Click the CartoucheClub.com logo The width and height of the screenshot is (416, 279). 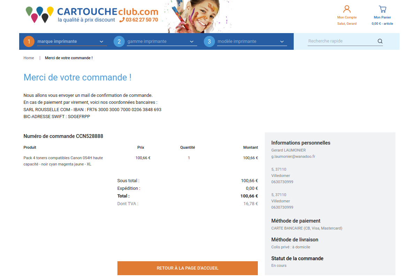92,15
